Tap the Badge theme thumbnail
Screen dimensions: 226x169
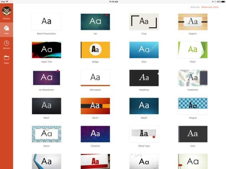pyautogui.click(x=95, y=50)
